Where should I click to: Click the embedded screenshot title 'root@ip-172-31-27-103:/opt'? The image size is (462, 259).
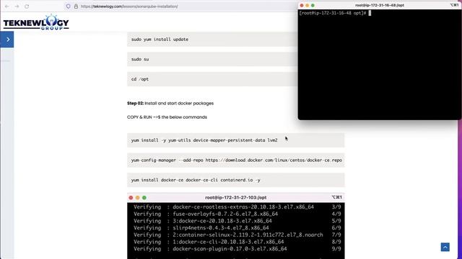[236, 198]
